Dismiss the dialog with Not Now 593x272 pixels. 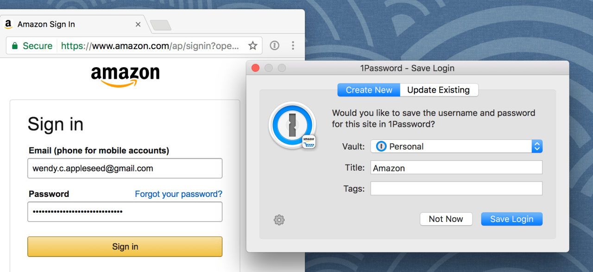pos(446,219)
